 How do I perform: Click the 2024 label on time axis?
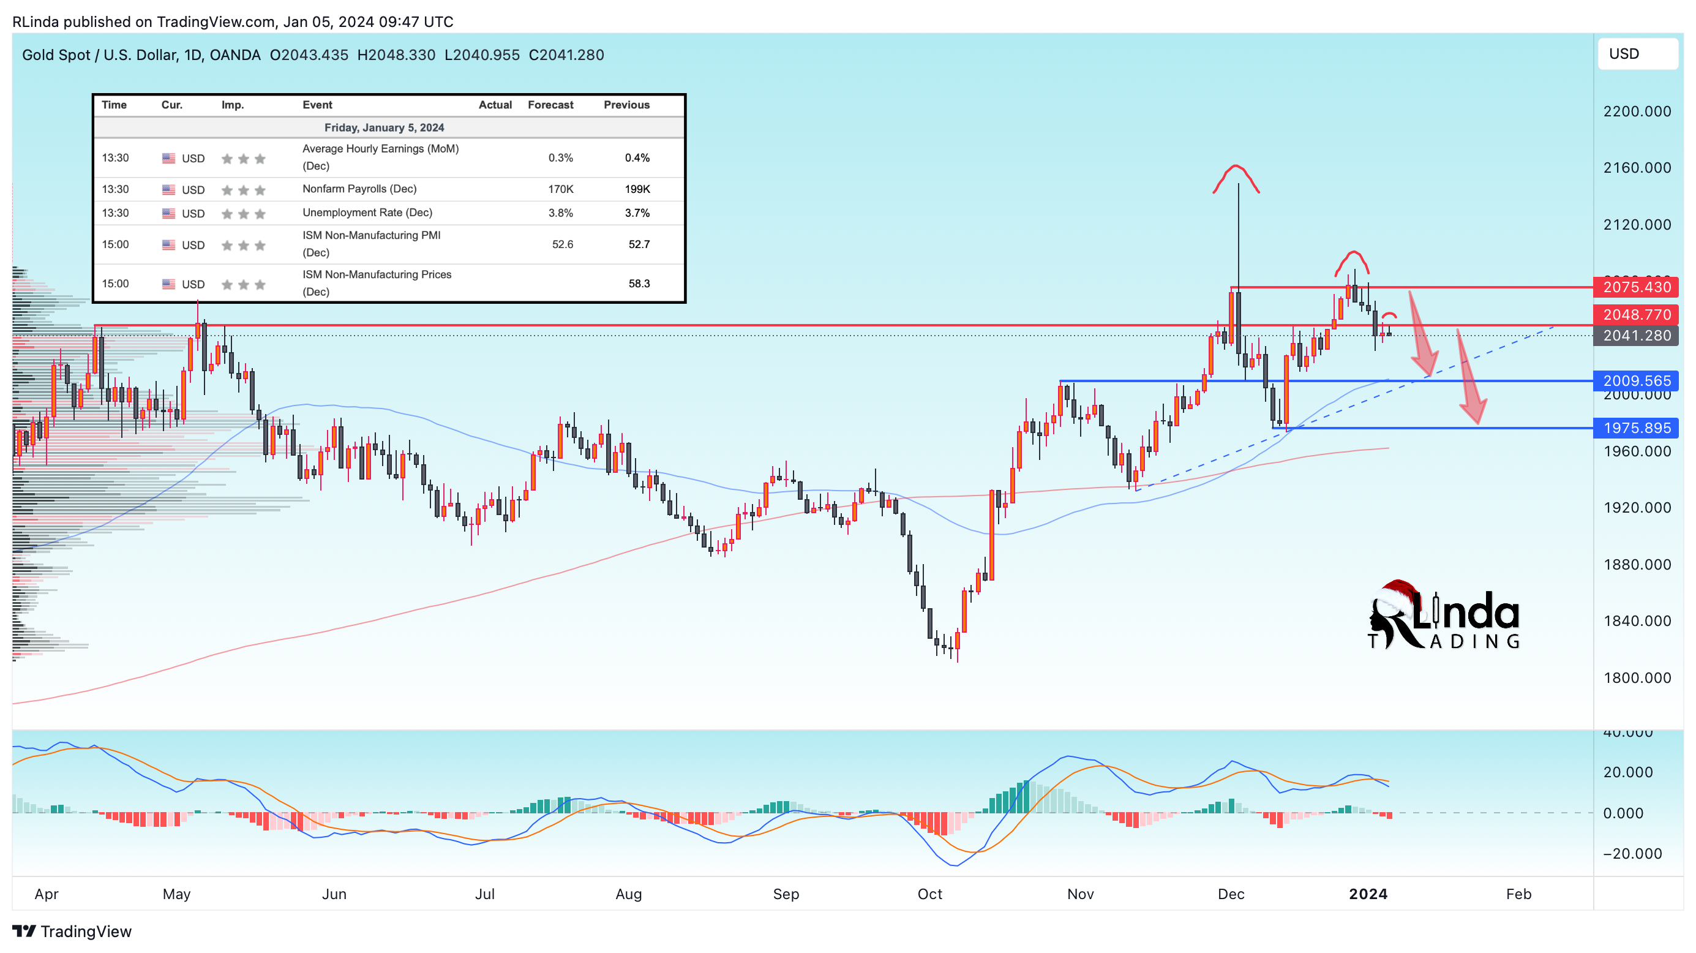pyautogui.click(x=1368, y=894)
